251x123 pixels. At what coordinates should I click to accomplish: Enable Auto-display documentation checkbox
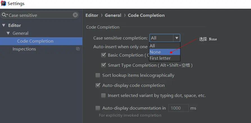(x=98, y=108)
